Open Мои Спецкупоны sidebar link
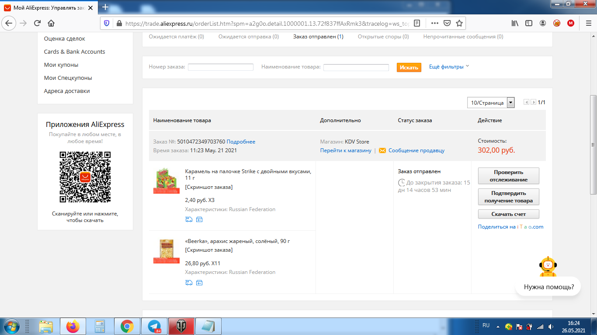The height and width of the screenshot is (335, 597). (68, 78)
